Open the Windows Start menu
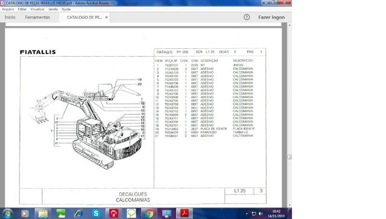Screen dimensions: 386x219 pos(8,214)
